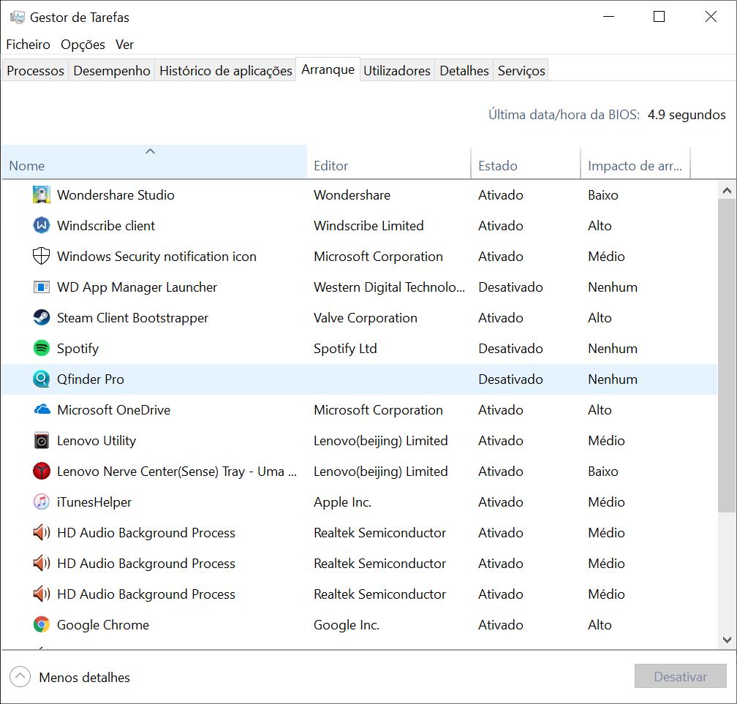This screenshot has height=704, width=737.
Task: Click the scrollbar up arrow
Action: (x=727, y=191)
